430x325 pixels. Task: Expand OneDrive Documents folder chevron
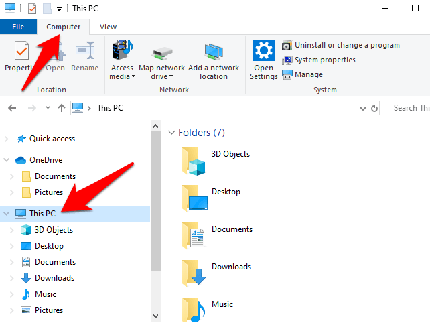tap(12, 176)
